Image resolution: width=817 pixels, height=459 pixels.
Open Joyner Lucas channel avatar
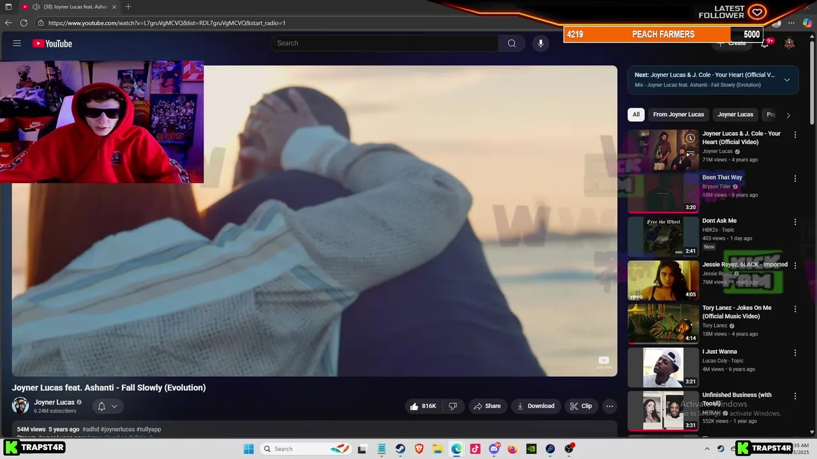(20, 405)
